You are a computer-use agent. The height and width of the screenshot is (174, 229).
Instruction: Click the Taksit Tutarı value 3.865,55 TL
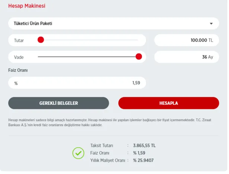tap(144, 145)
